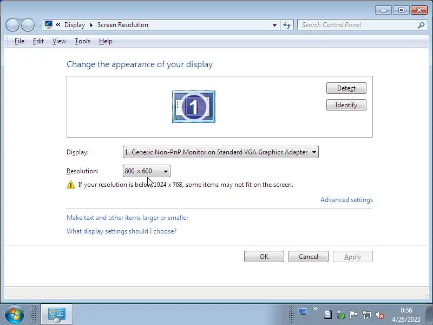Click the yellow warning icon
The width and height of the screenshot is (433, 325).
71,185
